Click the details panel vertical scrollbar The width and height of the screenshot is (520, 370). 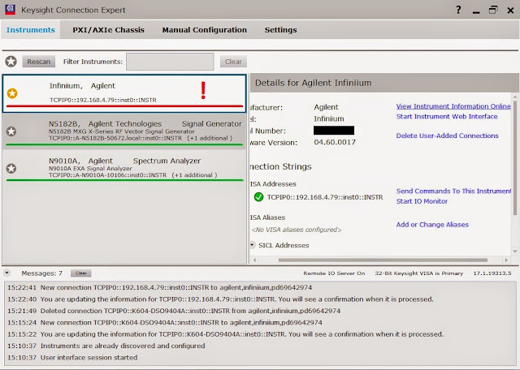coord(515,157)
